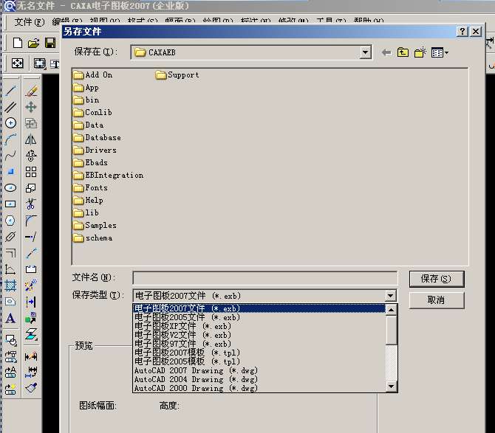This screenshot has width=495, height=433.
Task: Choose 电子图板2007文件 (*.exb) from list
Action: 259,308
